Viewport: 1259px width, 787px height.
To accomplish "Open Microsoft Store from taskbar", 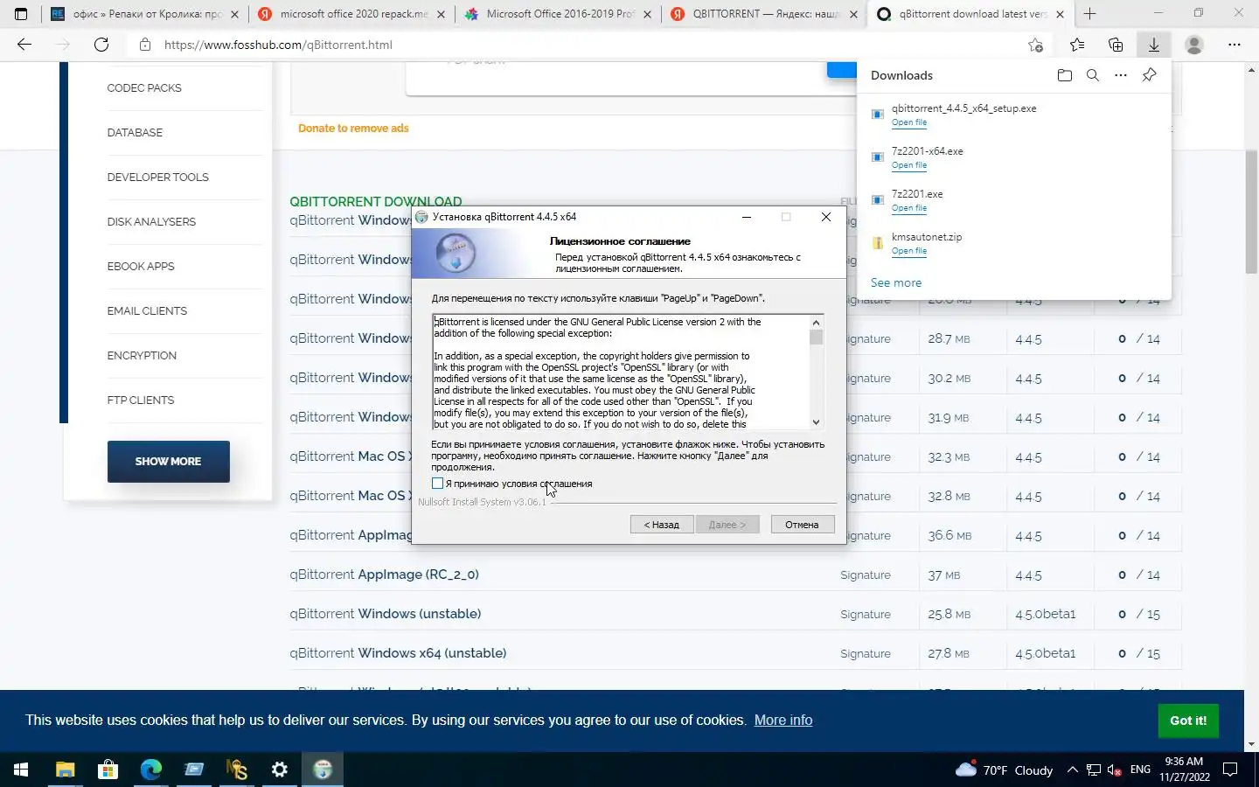I will [x=108, y=770].
